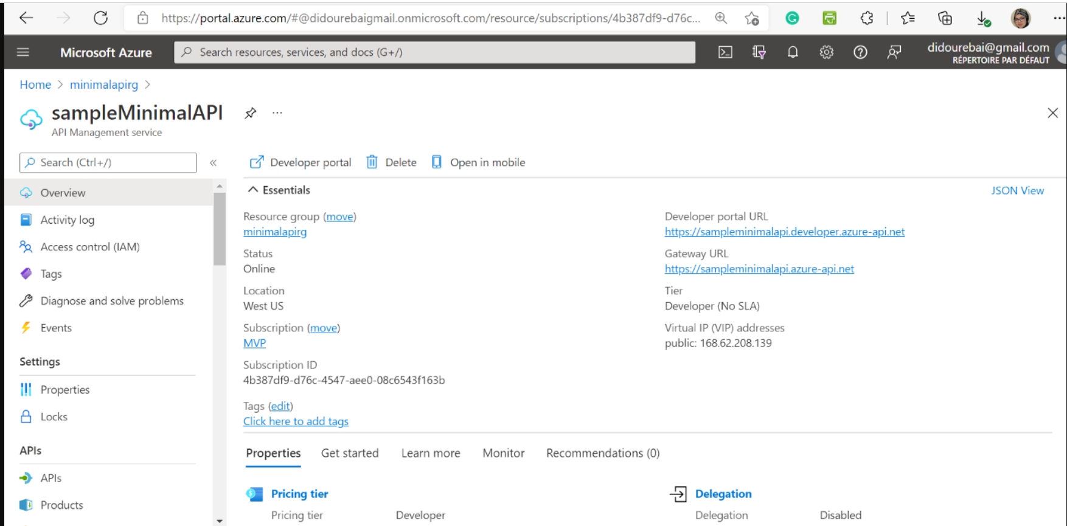Open browser Downloads icon
This screenshot has height=526, width=1067.
coord(984,19)
